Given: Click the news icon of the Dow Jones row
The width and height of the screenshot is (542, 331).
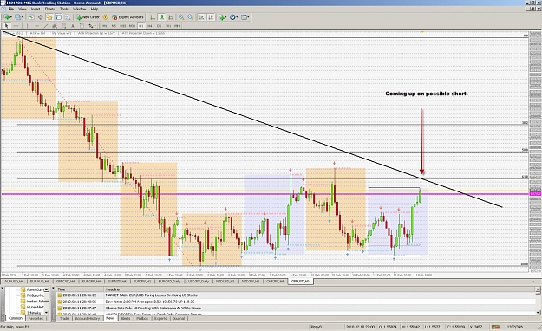Looking at the screenshot, I should 60,302.
